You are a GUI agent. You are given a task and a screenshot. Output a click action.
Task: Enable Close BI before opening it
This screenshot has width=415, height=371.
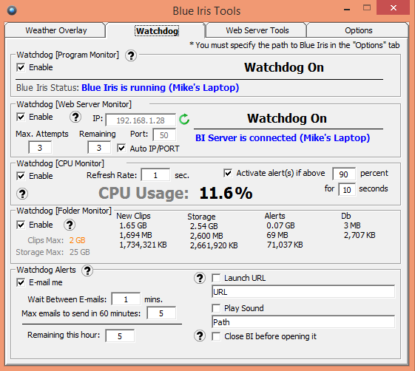216,336
